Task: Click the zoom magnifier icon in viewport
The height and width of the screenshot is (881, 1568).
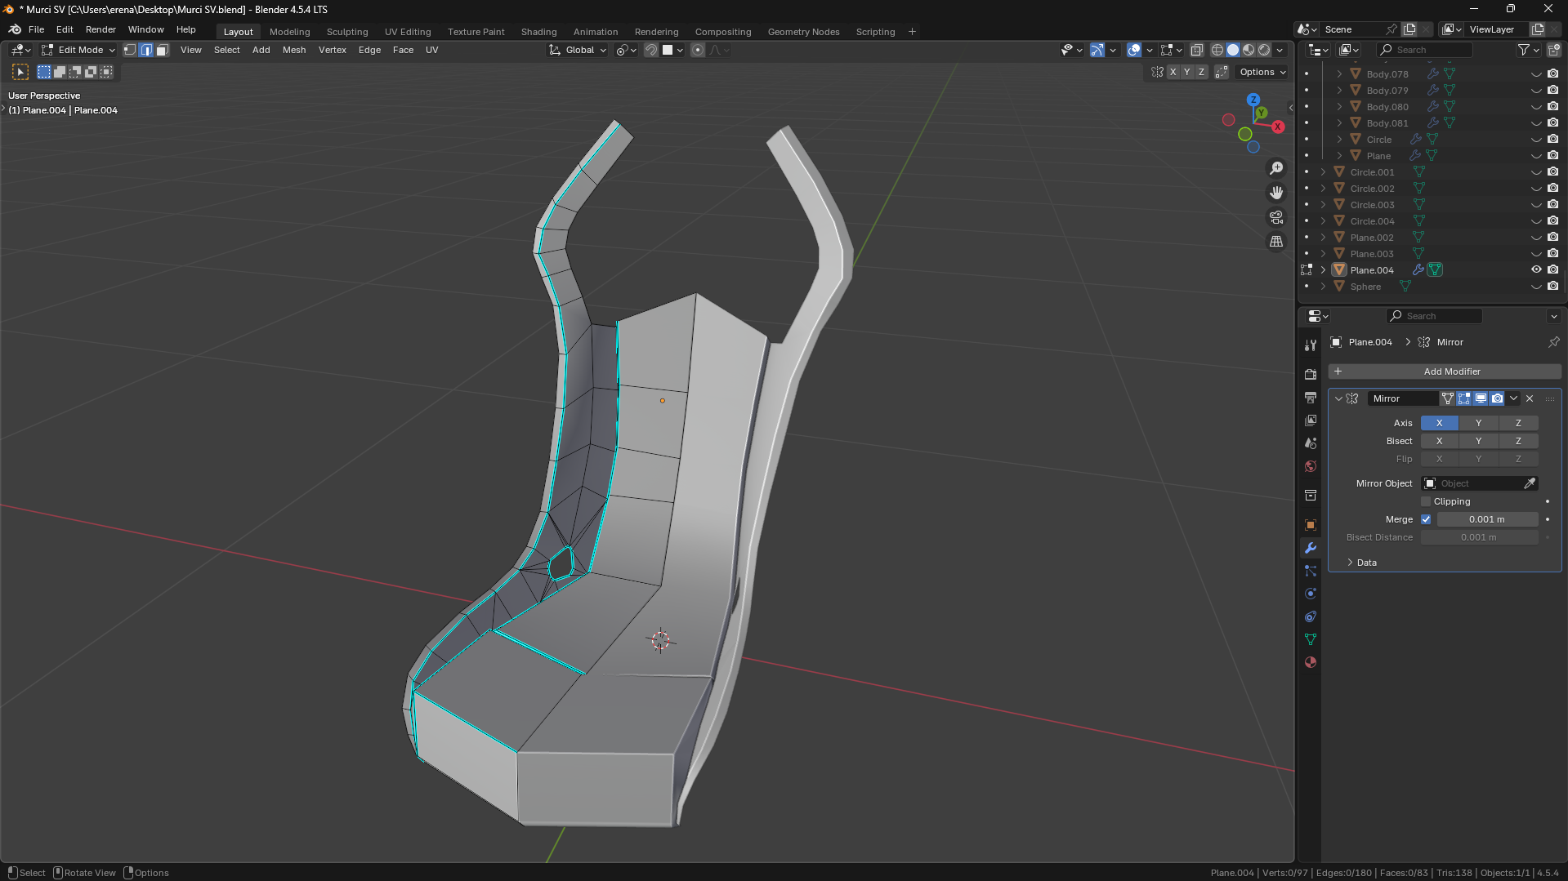Action: pyautogui.click(x=1275, y=168)
